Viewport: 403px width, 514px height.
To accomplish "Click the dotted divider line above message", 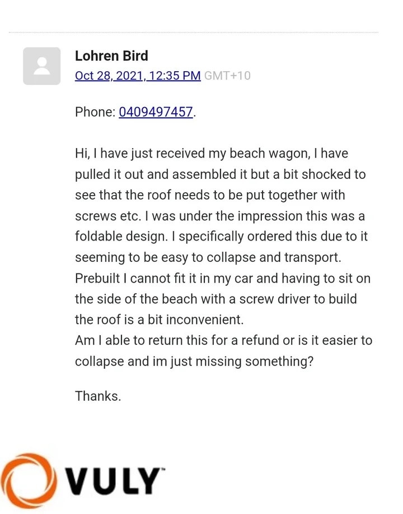I will [x=193, y=33].
